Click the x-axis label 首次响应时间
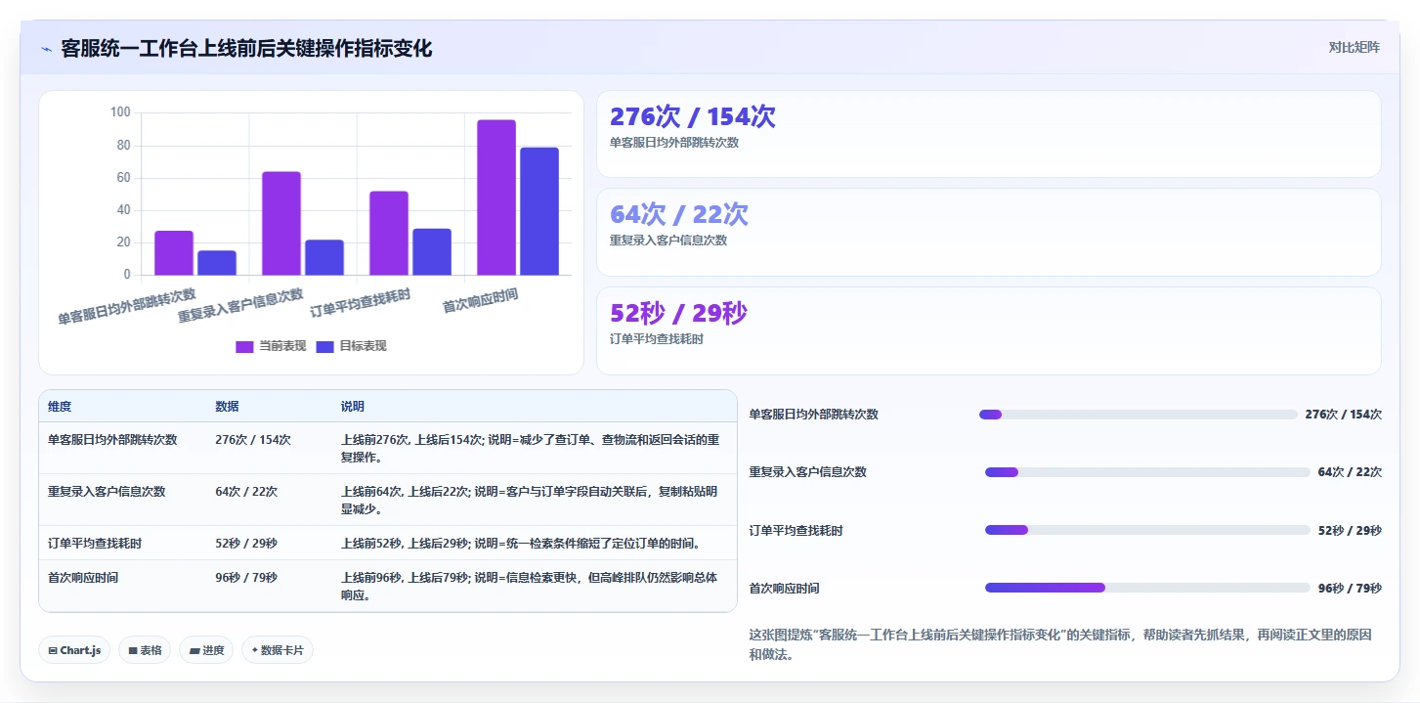This screenshot has height=703, width=1420. [x=480, y=301]
